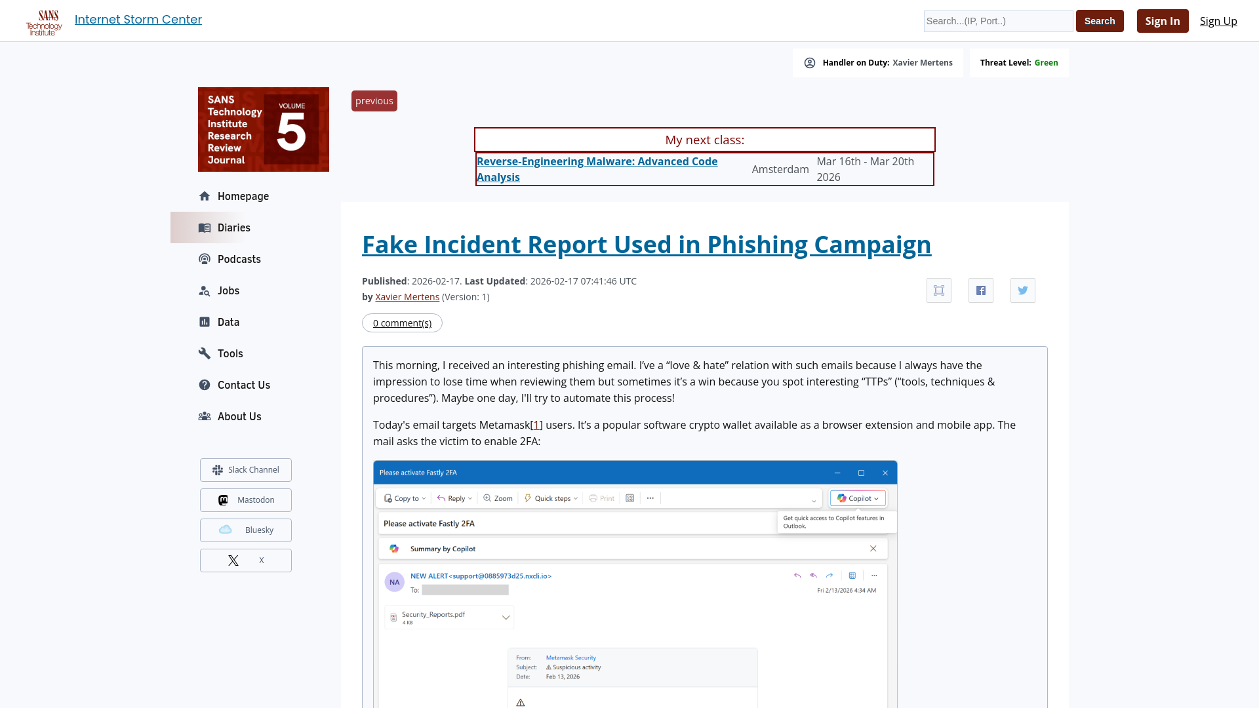Expand the Security_Reports.pdf attachment chevron
This screenshot has width=1259, height=708.
(x=505, y=617)
